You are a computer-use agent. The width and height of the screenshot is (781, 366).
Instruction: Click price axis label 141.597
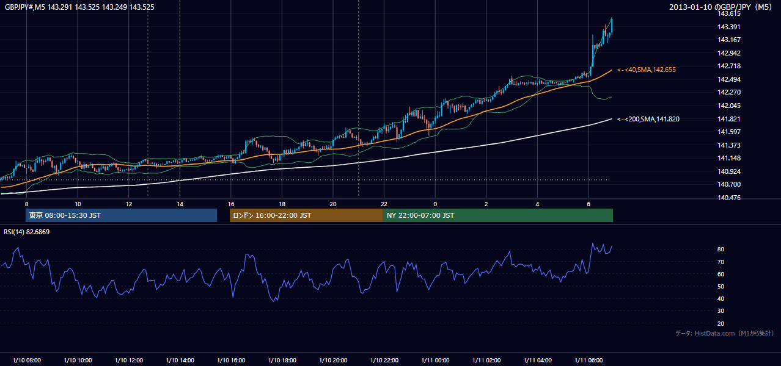[x=729, y=132]
